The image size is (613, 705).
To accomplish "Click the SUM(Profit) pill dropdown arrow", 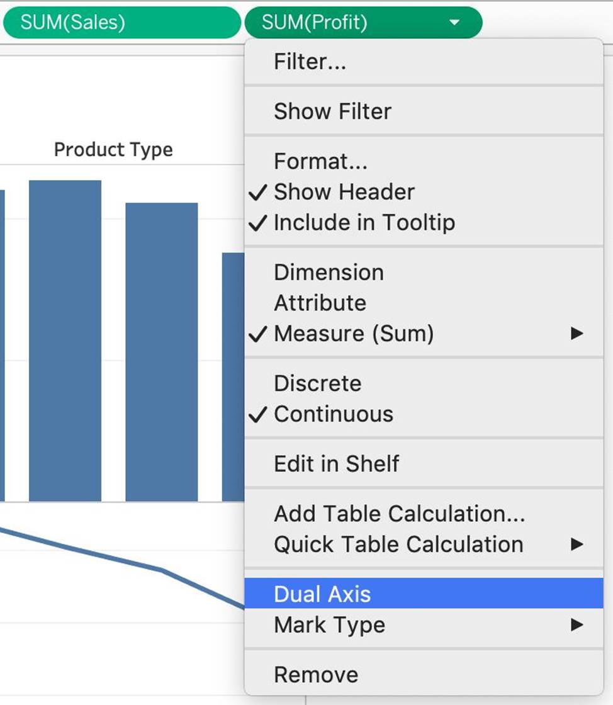I will [x=454, y=23].
